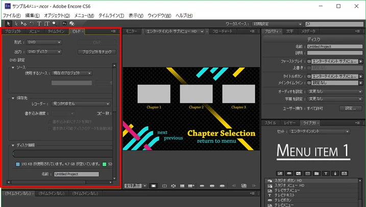
Task: Click the Build panel vertical scrollbar
Action: 114,90
